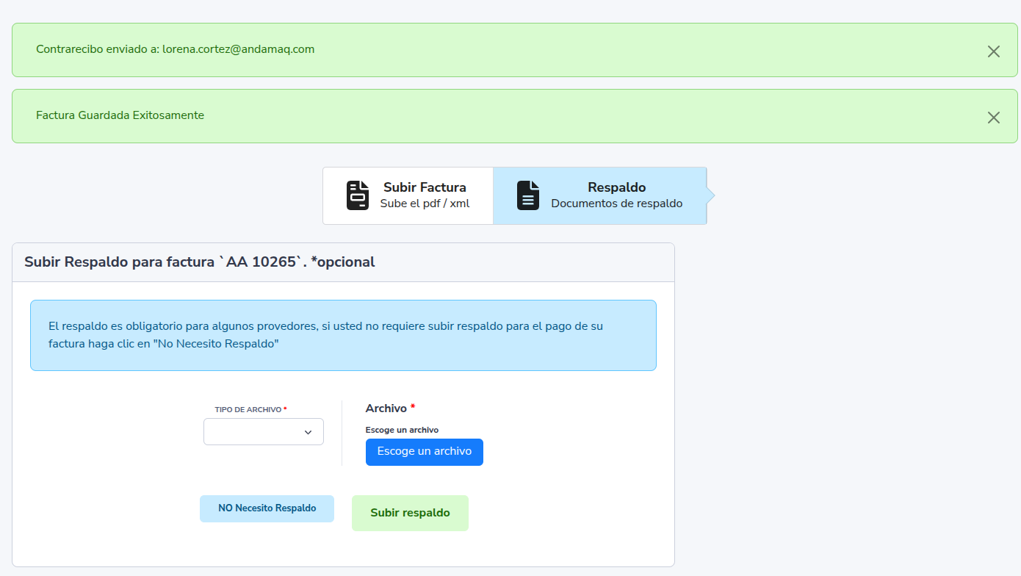Image resolution: width=1021 pixels, height=576 pixels.
Task: Choose NO Necesito Respaldo
Action: (x=267, y=508)
